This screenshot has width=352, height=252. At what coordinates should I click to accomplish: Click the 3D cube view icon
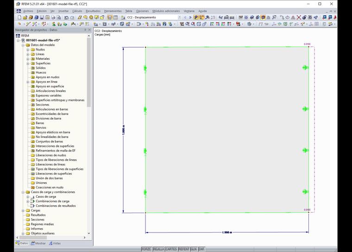click(199, 24)
